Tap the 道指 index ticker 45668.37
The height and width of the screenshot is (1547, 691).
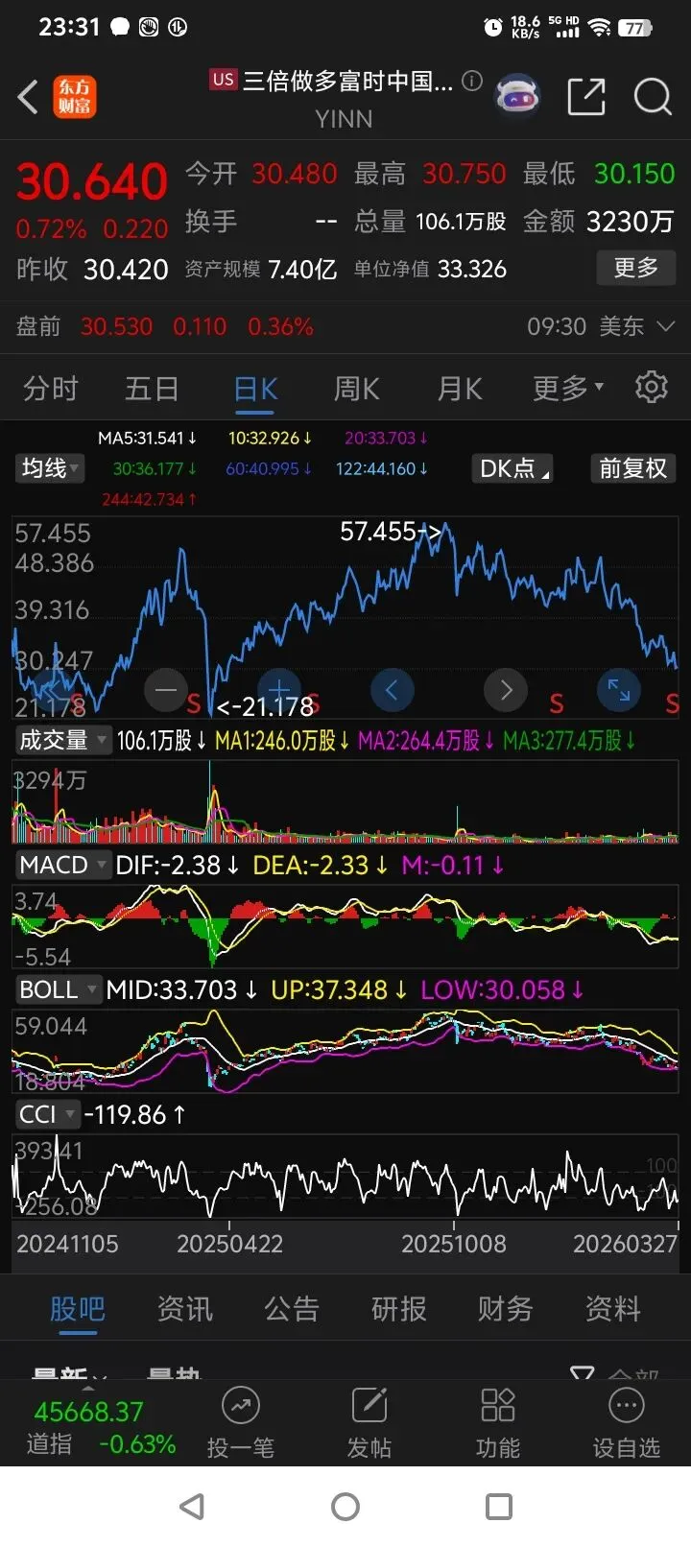88,1412
